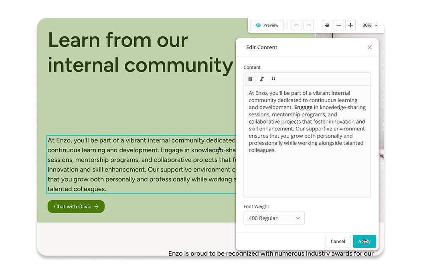Open the Font Weight dropdown

[x=274, y=218]
